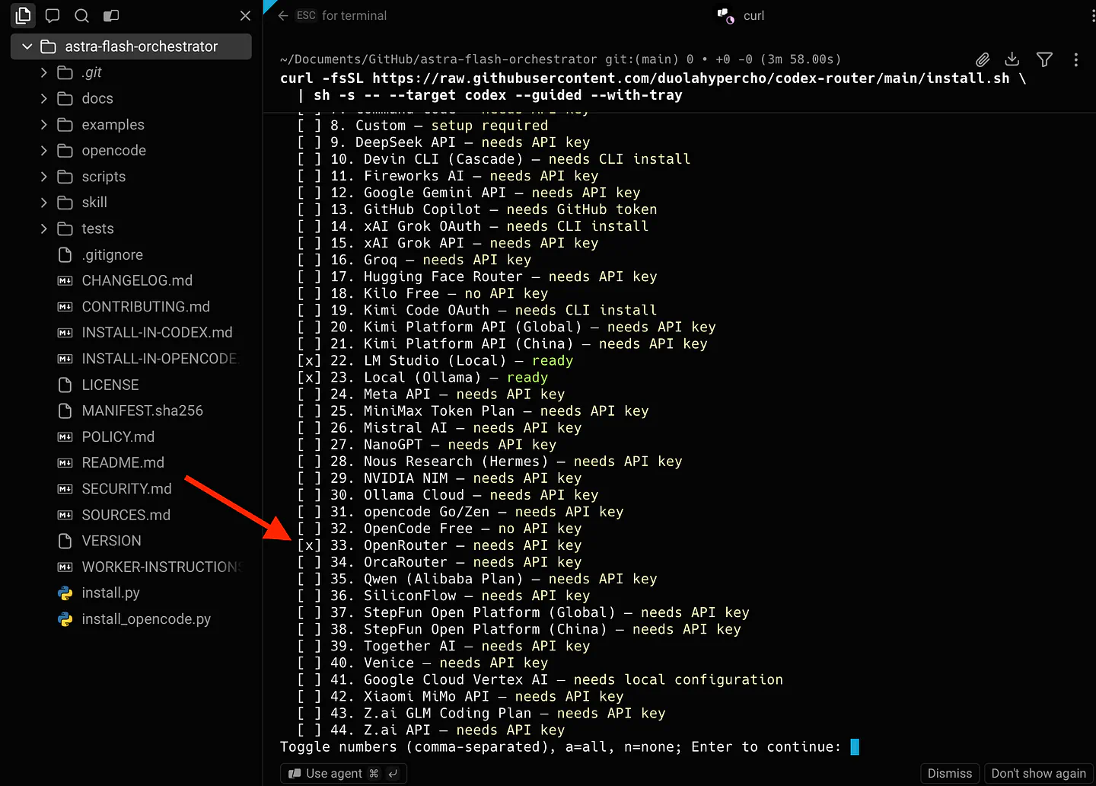The image size is (1096, 786).
Task: Open the file explorer panel icon
Action: click(x=23, y=15)
